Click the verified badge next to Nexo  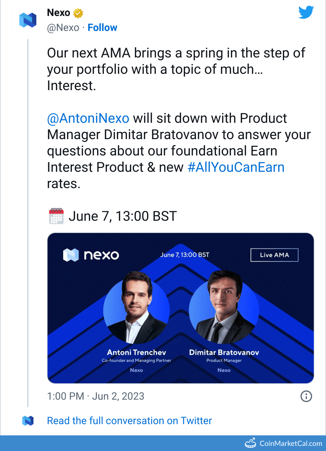(x=78, y=13)
